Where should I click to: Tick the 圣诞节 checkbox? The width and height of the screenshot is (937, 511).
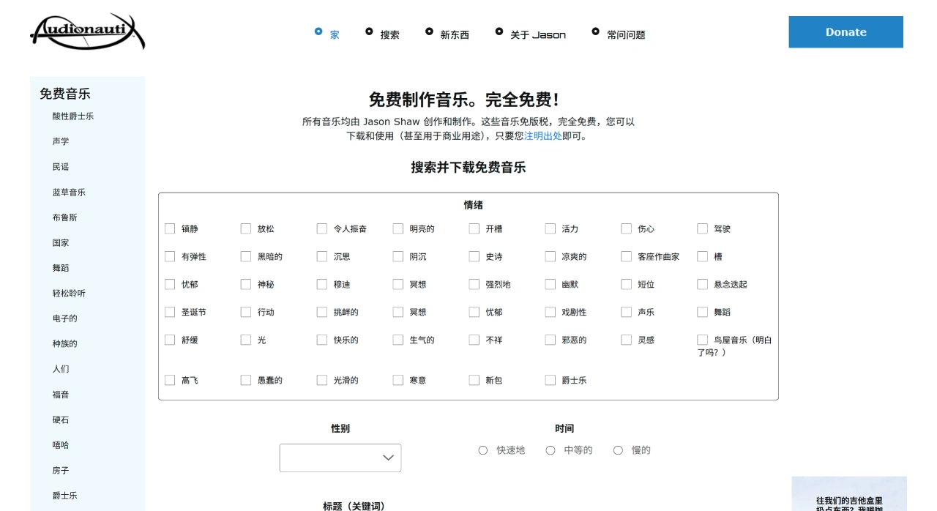[x=170, y=312]
